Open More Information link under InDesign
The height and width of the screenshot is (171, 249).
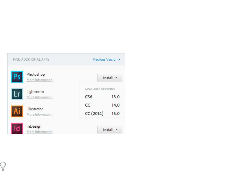pos(39,132)
